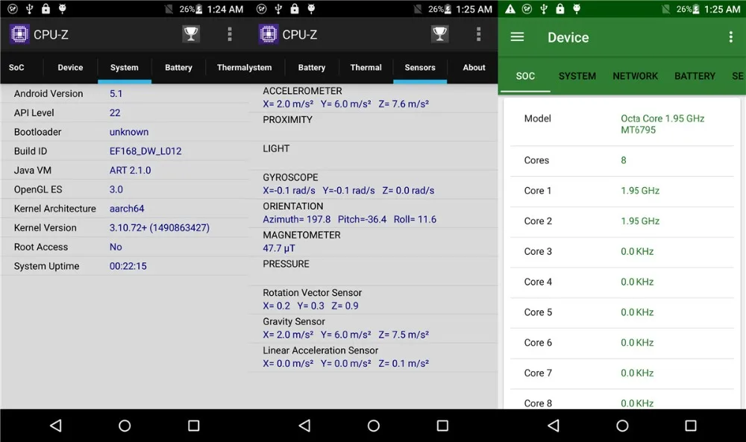Tap CPU-Z app logo in left screen
Viewport: 746px width, 442px height.
click(x=19, y=34)
